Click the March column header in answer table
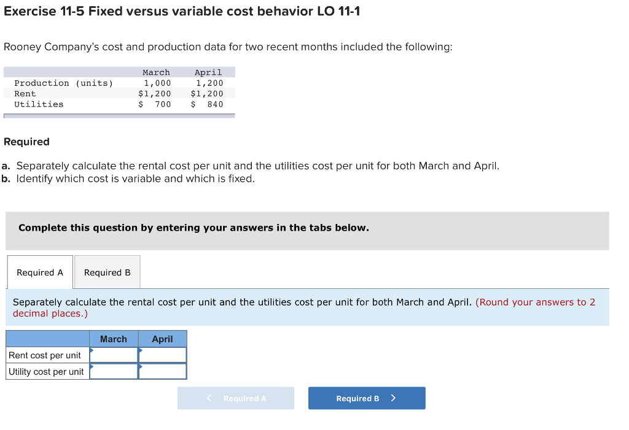 (x=114, y=339)
